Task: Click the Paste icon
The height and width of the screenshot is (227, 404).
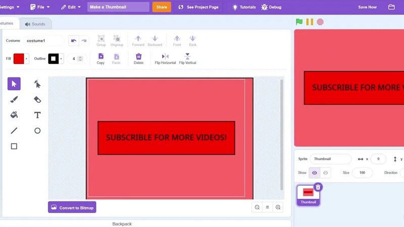Action: pyautogui.click(x=116, y=59)
